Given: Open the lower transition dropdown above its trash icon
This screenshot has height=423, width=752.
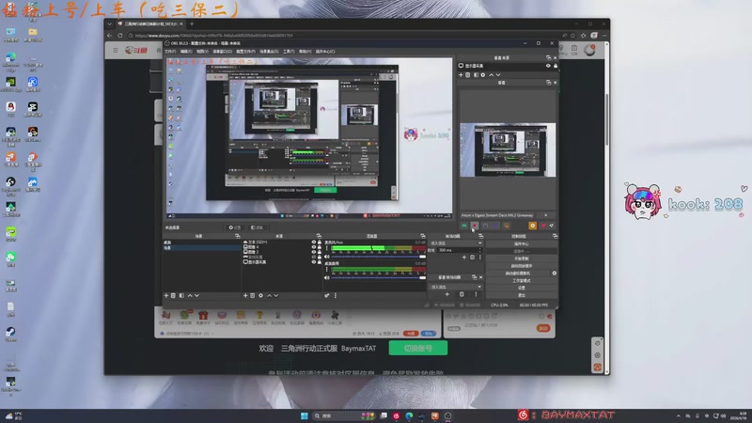Looking at the screenshot, I should pos(455,287).
